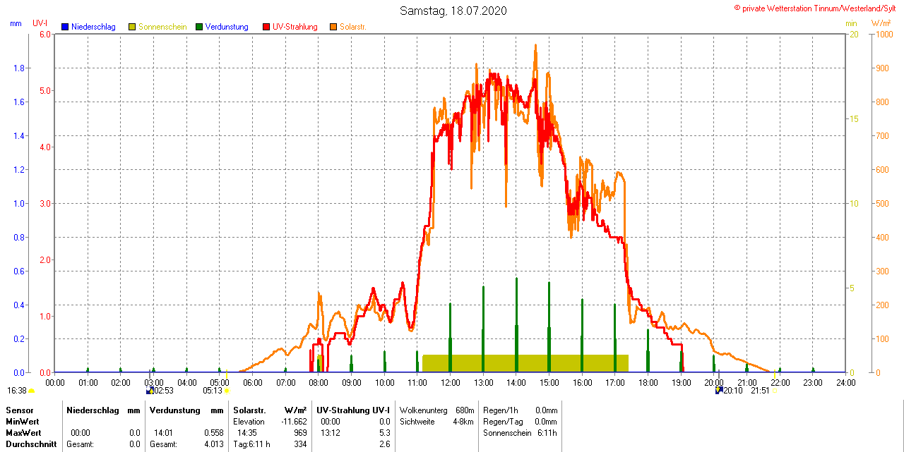Click the MaxWert row header

(25, 433)
